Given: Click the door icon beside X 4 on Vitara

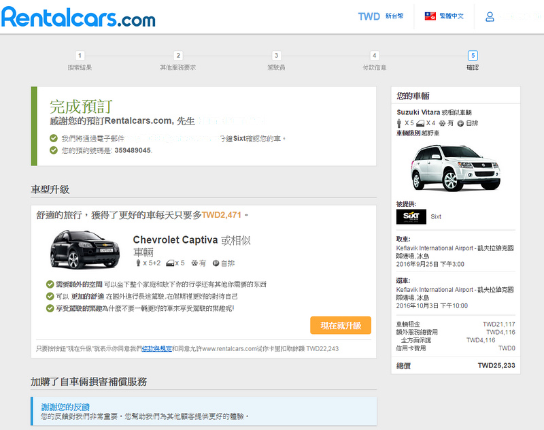Looking at the screenshot, I should tap(420, 123).
